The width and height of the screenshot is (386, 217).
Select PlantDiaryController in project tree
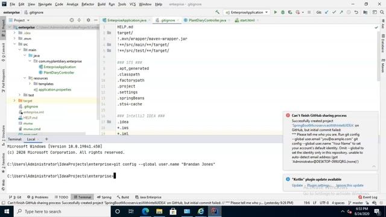pyautogui.click(x=59, y=72)
